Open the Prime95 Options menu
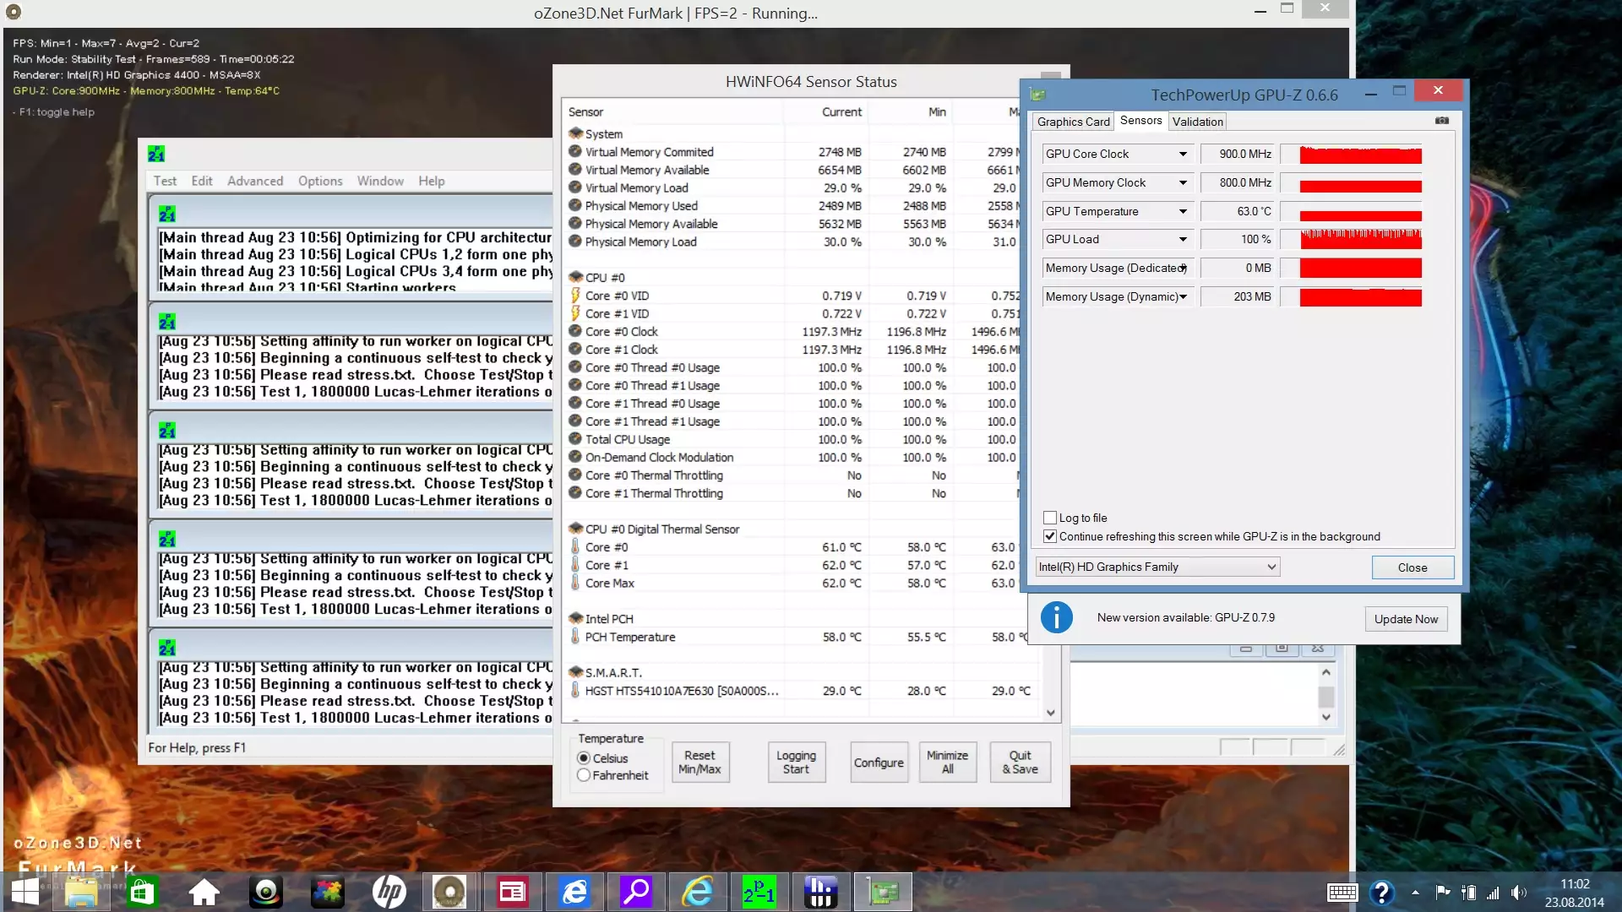The width and height of the screenshot is (1622, 912). pyautogui.click(x=320, y=181)
